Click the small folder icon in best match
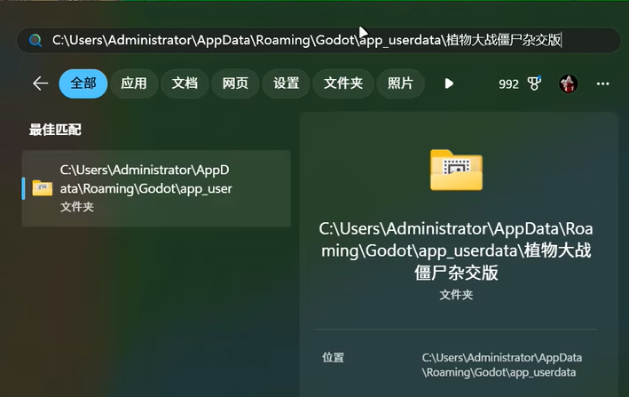 [42, 187]
